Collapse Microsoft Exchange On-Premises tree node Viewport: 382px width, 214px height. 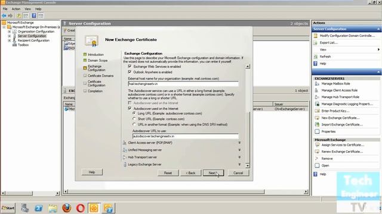[4, 27]
